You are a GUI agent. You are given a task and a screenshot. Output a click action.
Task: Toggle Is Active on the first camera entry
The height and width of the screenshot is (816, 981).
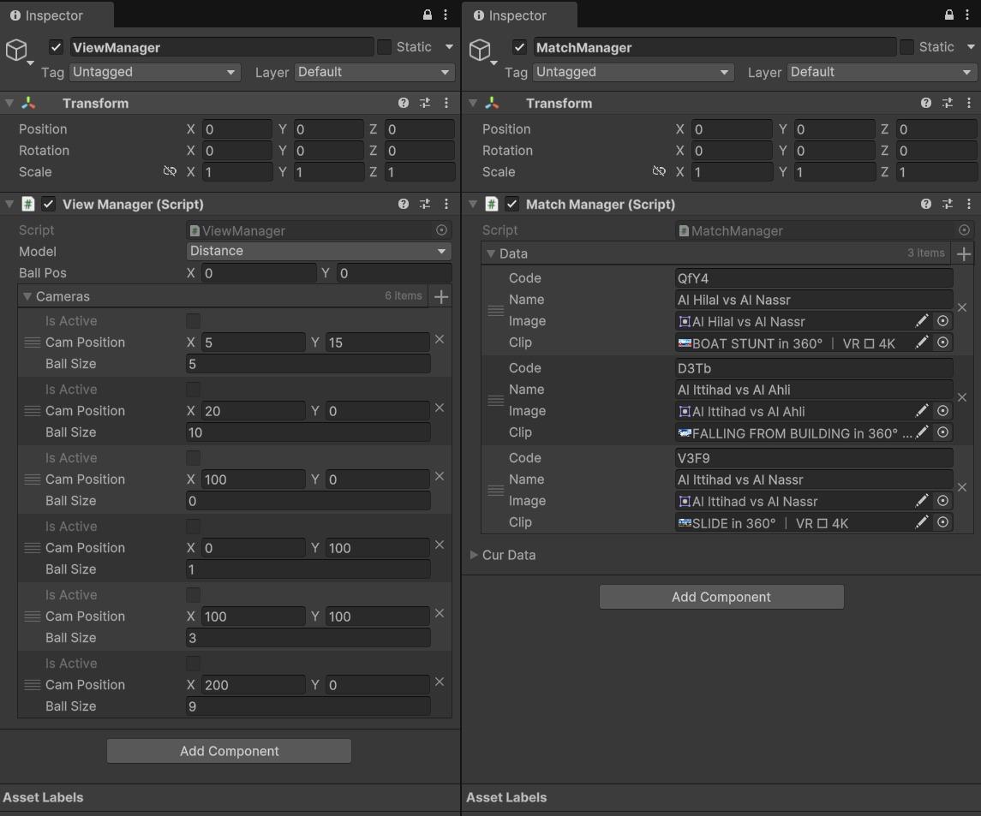(x=192, y=320)
